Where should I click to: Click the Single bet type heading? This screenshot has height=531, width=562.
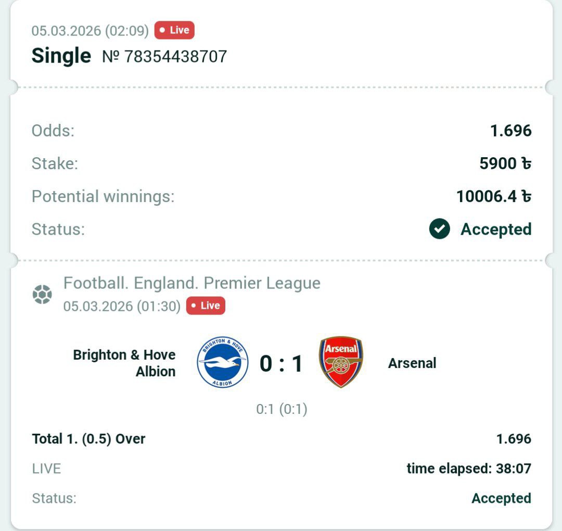coord(61,56)
